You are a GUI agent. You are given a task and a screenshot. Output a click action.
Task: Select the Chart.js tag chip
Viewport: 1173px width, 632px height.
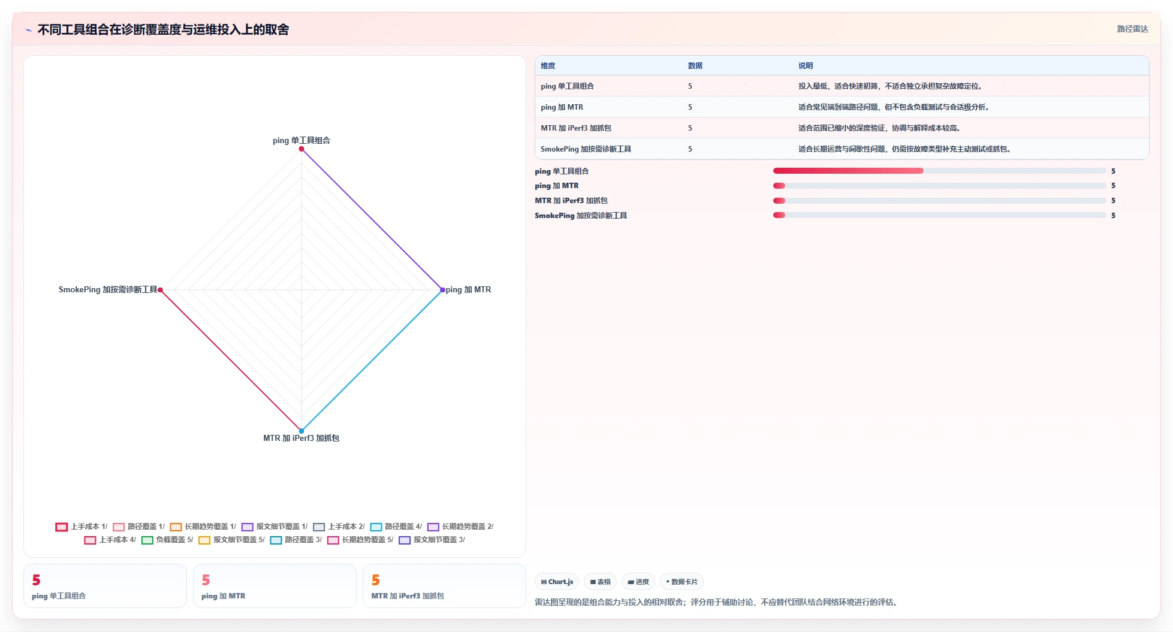(557, 582)
